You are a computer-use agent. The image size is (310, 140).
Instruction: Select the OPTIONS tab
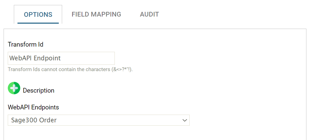coord(38,15)
